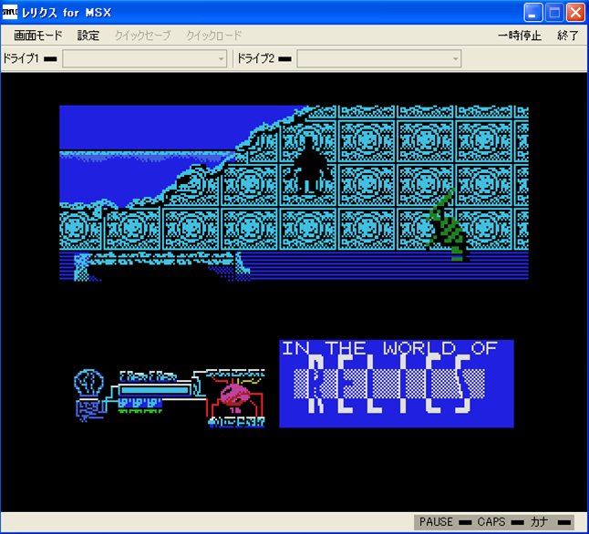Minimize the レリクス for MSX window

pyautogui.click(x=532, y=13)
